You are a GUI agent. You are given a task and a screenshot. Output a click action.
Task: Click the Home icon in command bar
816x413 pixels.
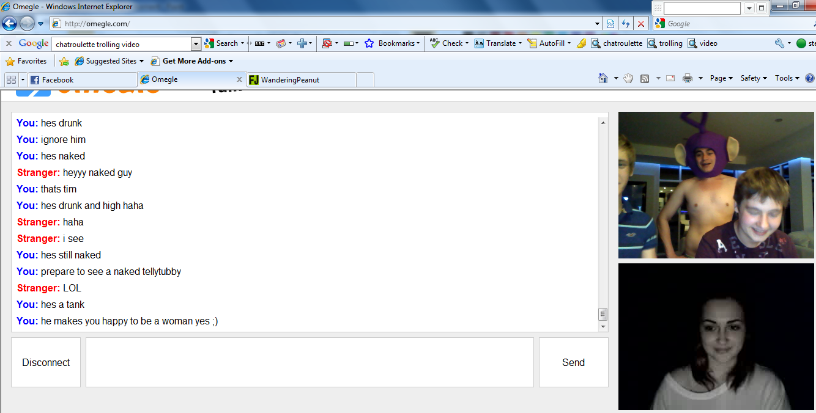(x=603, y=78)
